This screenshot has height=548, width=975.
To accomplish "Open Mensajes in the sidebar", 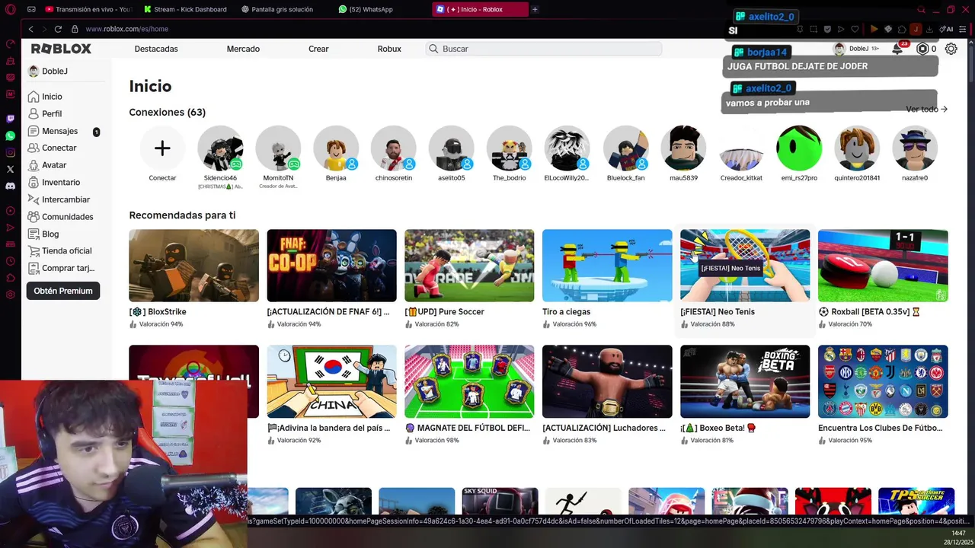I will [x=53, y=131].
